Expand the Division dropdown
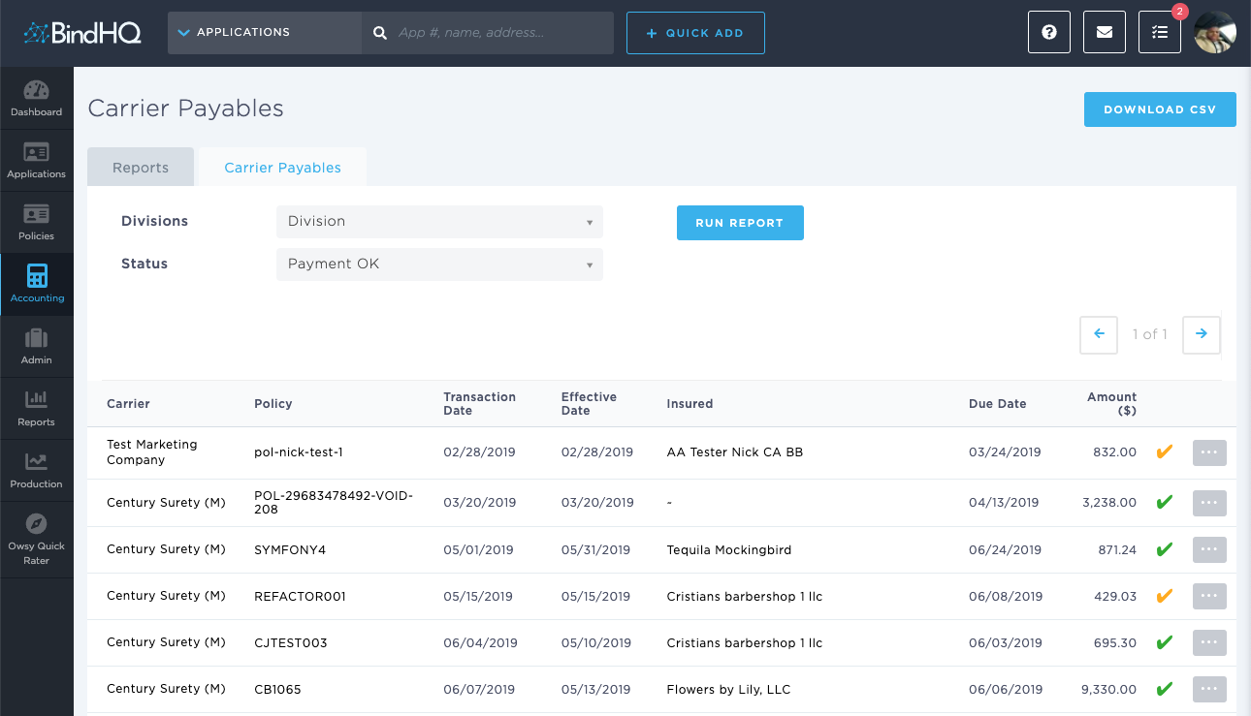Screen dimensions: 1251x716 click(x=439, y=222)
